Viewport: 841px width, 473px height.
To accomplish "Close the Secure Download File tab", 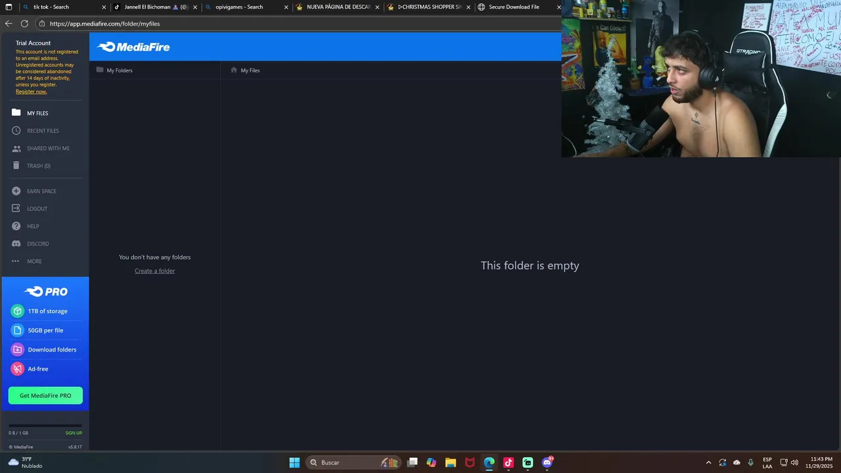I will (x=558, y=7).
